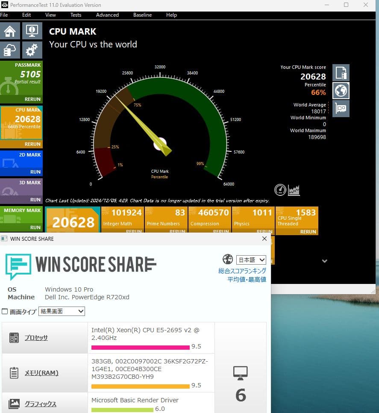
Task: Open the language dropdown showing 日本語
Action: [x=251, y=260]
